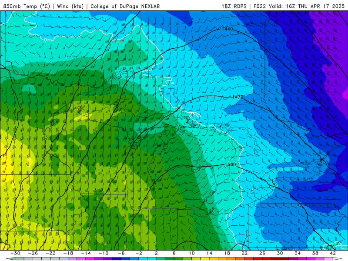Viewport: 348px width, 261px height.
Task: Select the "16Z THU APR 17 2025" valid time
Action: pos(315,6)
